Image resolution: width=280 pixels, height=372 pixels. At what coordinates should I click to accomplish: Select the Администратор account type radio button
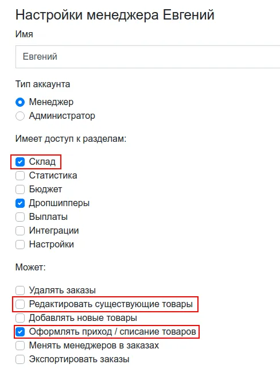[x=20, y=116]
